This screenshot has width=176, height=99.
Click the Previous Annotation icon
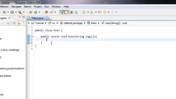point(92,12)
